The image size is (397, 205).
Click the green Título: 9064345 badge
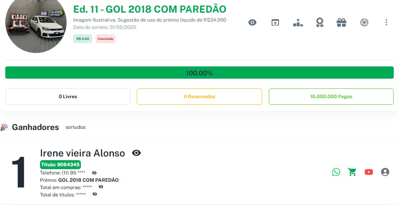tap(60, 165)
